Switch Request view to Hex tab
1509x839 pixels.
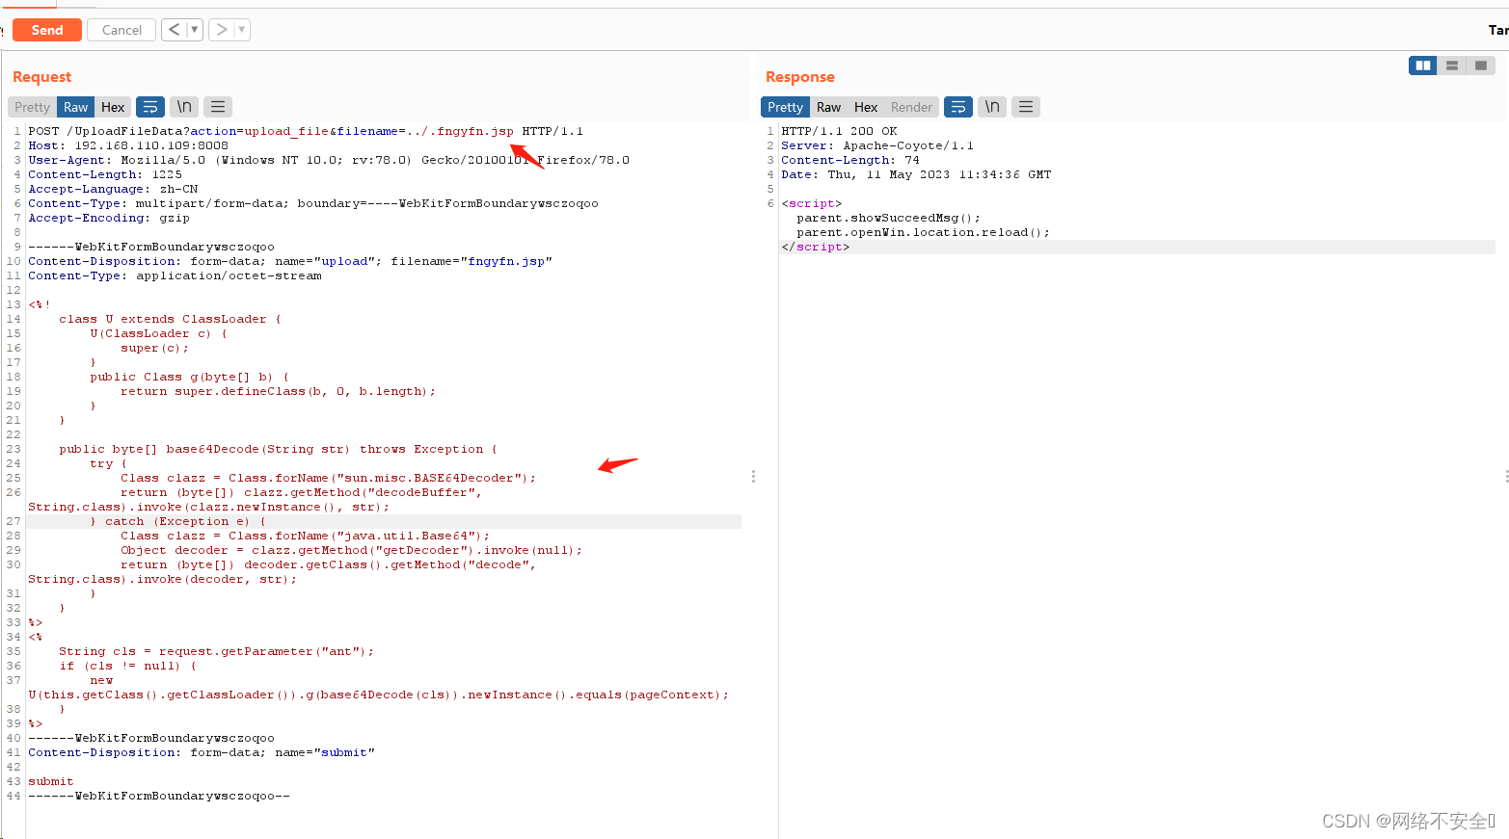pyautogui.click(x=113, y=107)
